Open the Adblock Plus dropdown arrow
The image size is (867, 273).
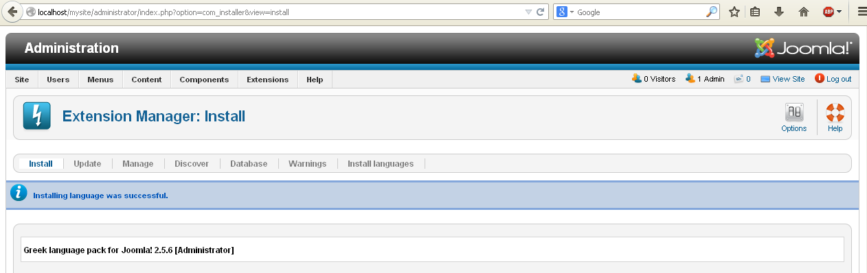(x=839, y=12)
